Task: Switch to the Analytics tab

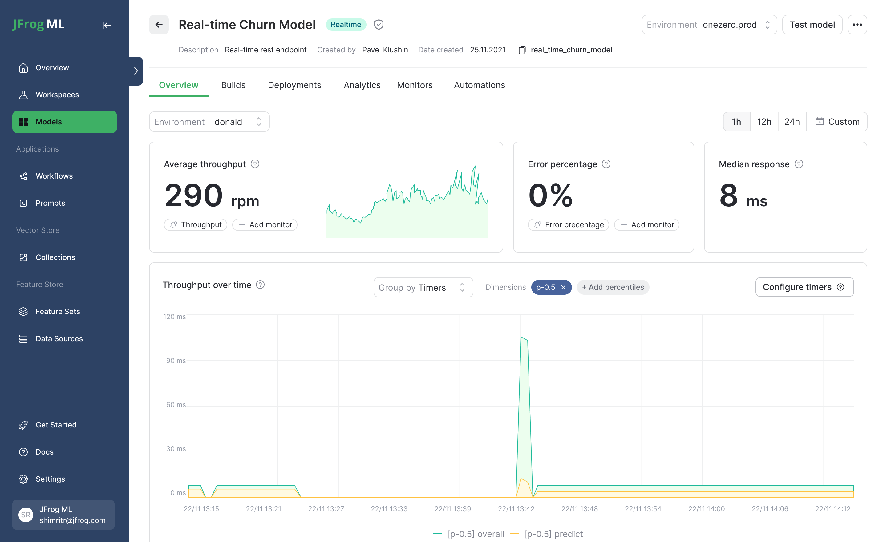Action: 362,85
